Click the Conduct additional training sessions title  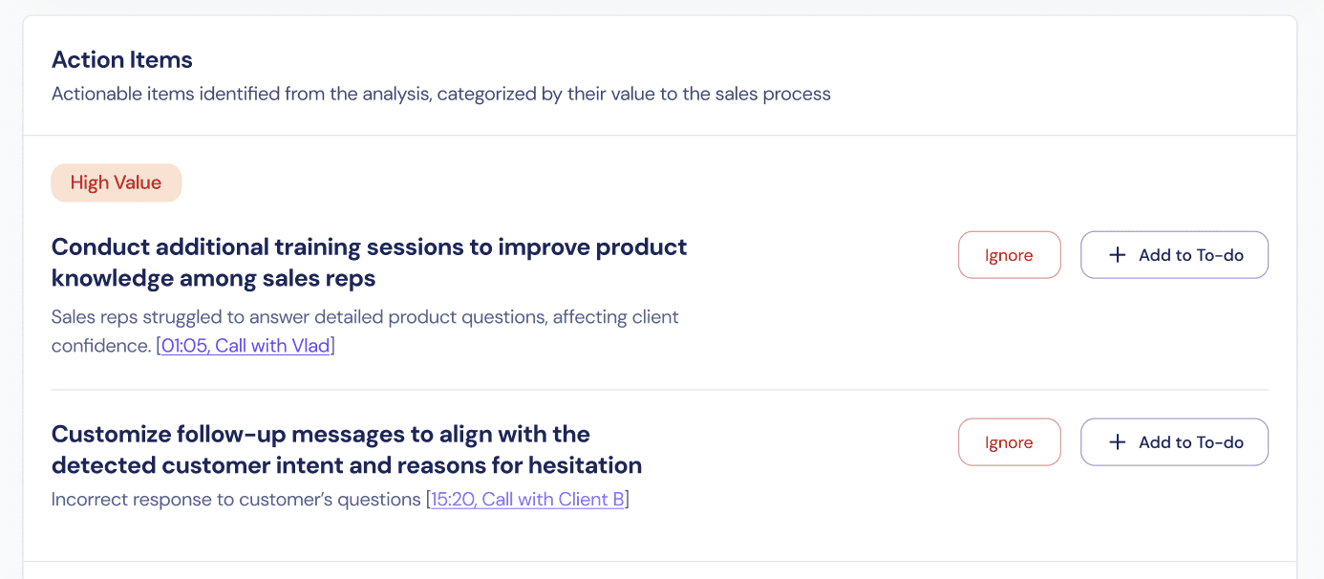[x=369, y=263]
